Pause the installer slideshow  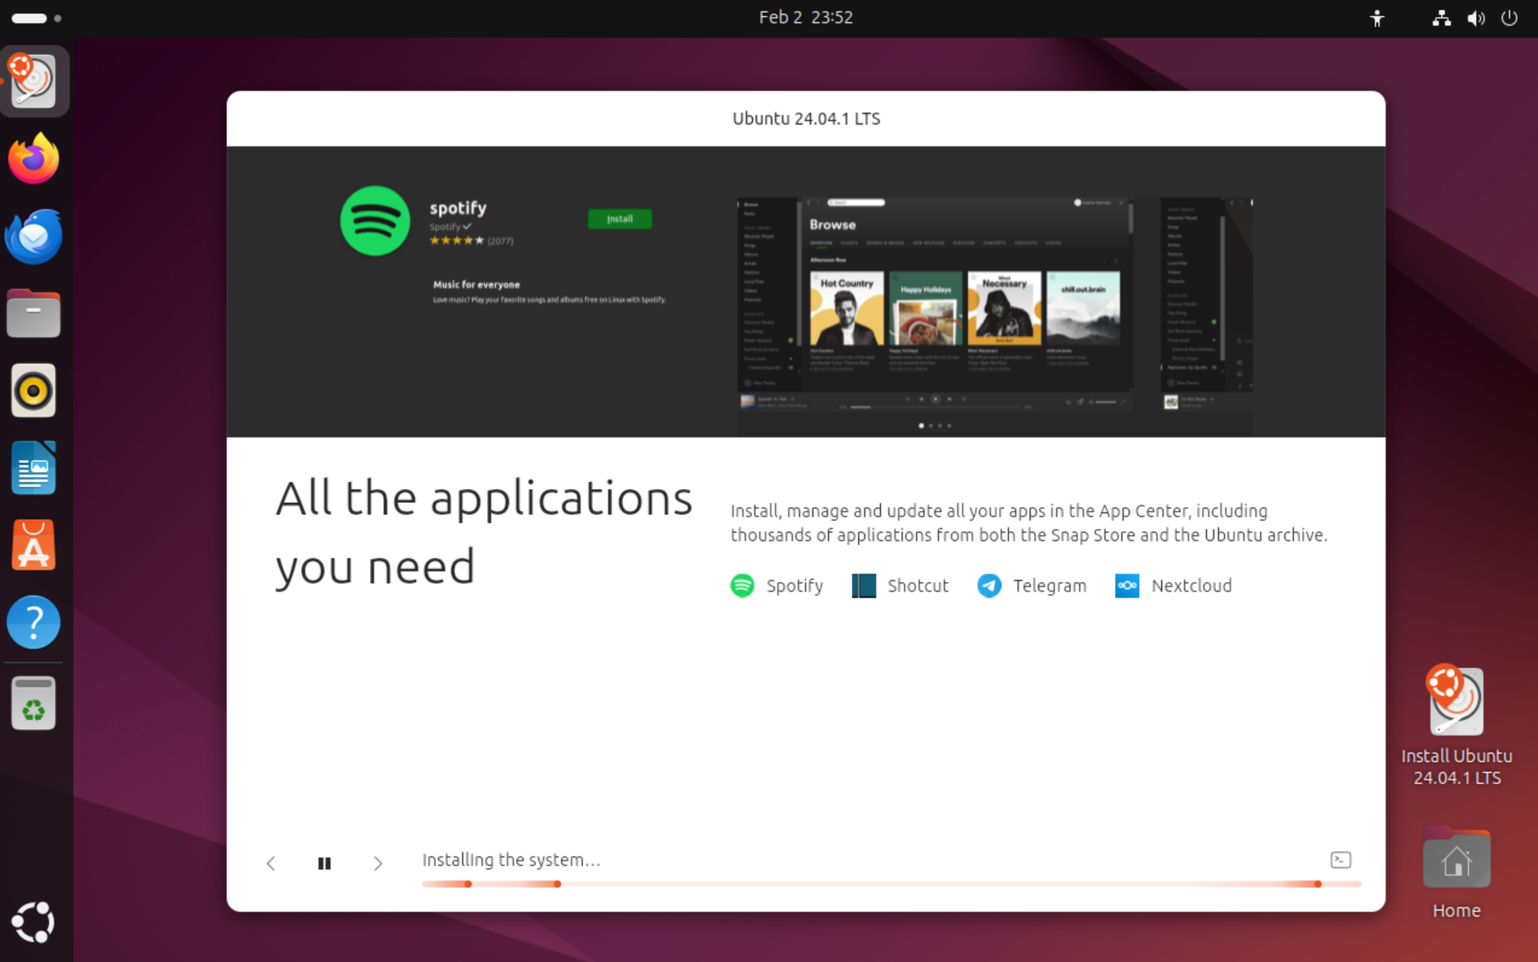pos(325,863)
